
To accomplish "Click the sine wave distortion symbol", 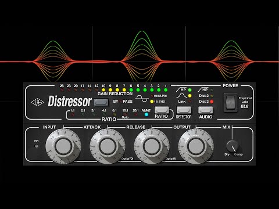I will tap(142, 98).
